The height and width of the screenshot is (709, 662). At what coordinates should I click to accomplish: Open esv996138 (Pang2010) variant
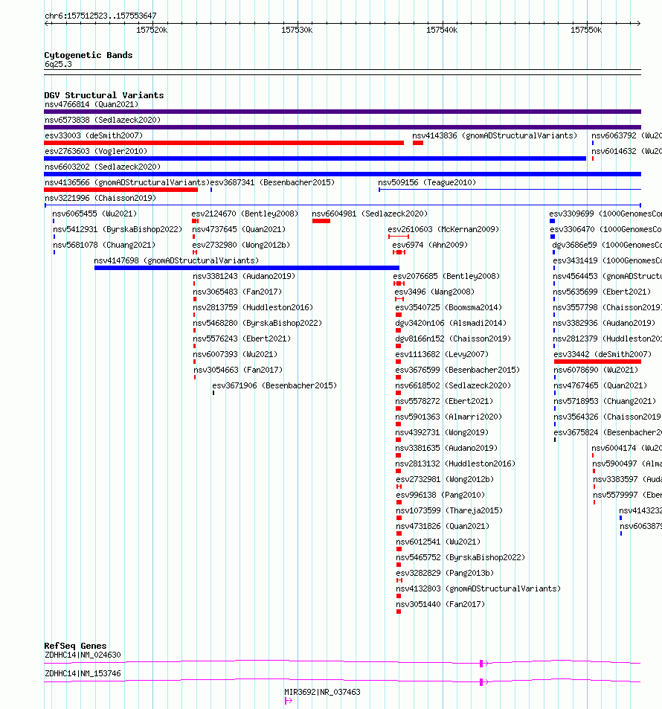(440, 495)
